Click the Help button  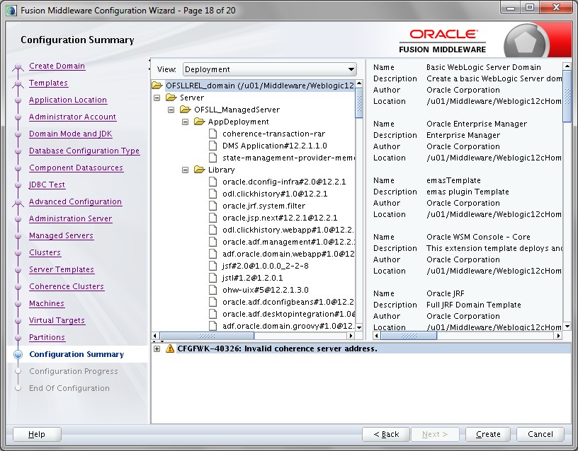(37, 434)
